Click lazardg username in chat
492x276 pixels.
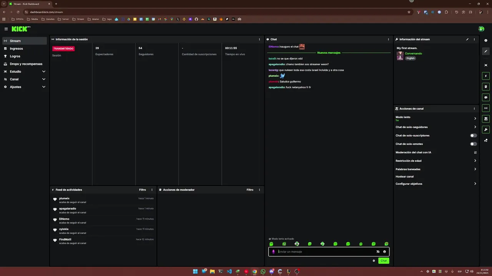coord(273,70)
